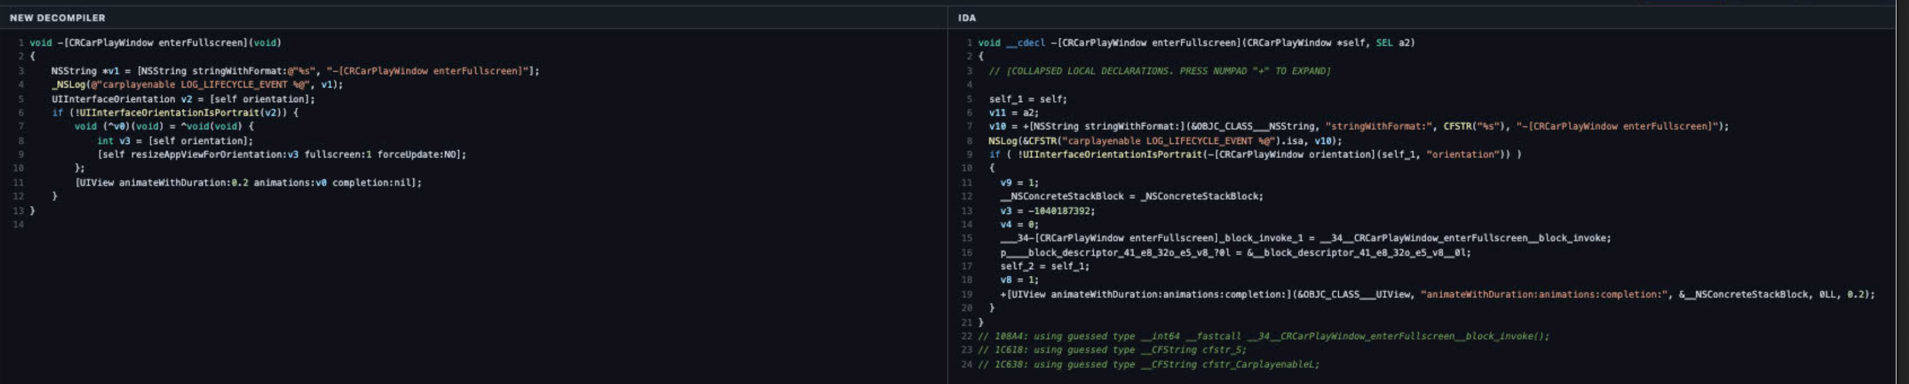Click line number 7 in left panel
The height and width of the screenshot is (384, 1909).
click(x=21, y=127)
